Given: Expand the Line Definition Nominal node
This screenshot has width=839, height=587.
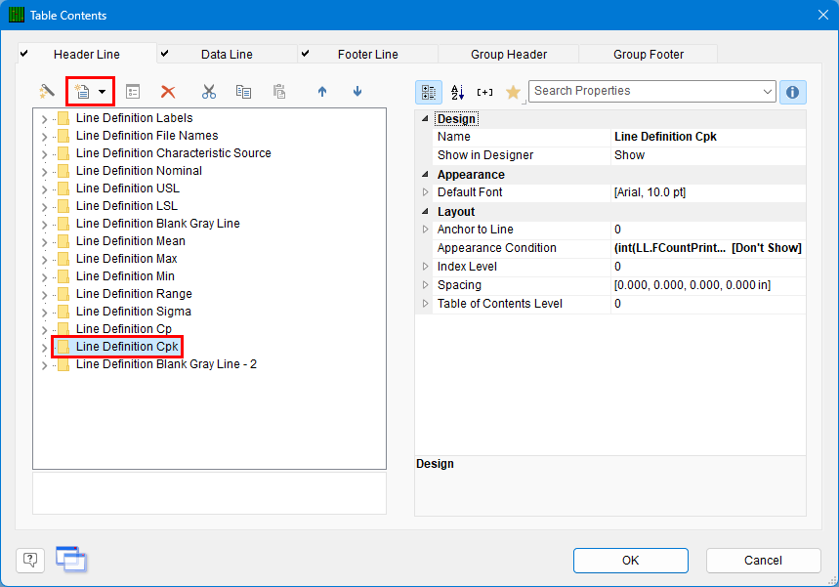Looking at the screenshot, I should coord(44,172).
